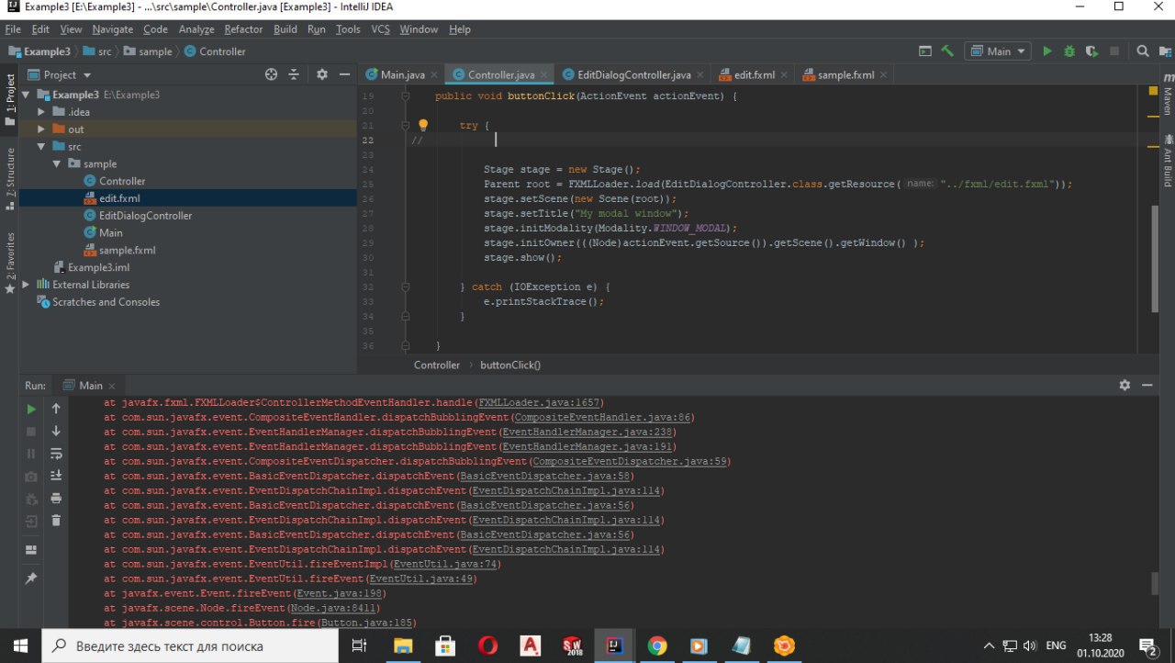Screen dimensions: 1175x663
Task: Collapse the src folder
Action: click(x=41, y=147)
